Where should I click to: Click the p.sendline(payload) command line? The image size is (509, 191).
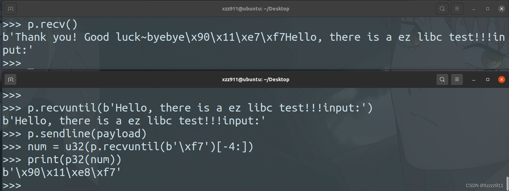tap(87, 134)
